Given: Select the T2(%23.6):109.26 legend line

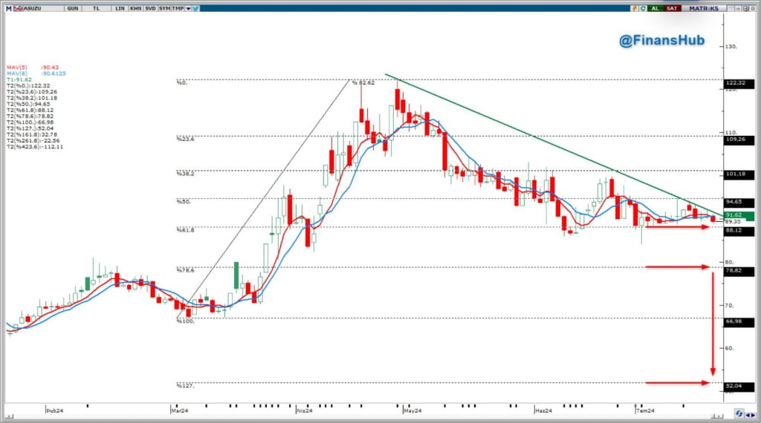Looking at the screenshot, I should click(x=31, y=92).
